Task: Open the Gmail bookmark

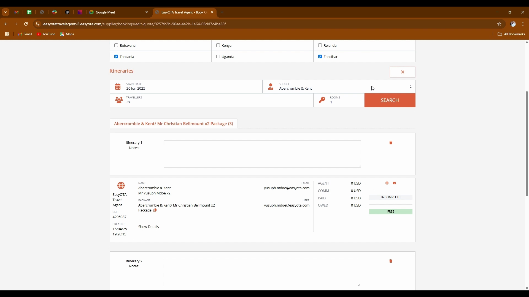Action: pos(25,34)
